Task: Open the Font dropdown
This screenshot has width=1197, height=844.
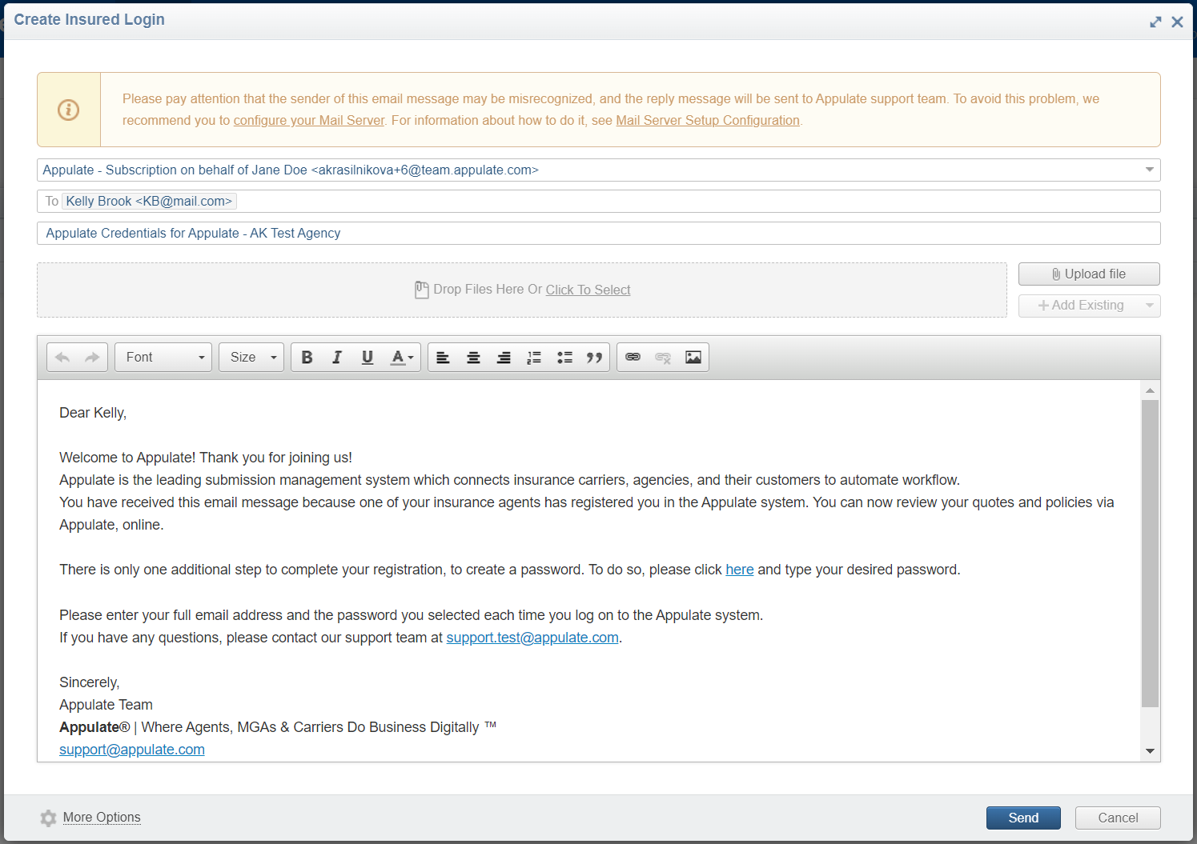Action: coord(165,358)
